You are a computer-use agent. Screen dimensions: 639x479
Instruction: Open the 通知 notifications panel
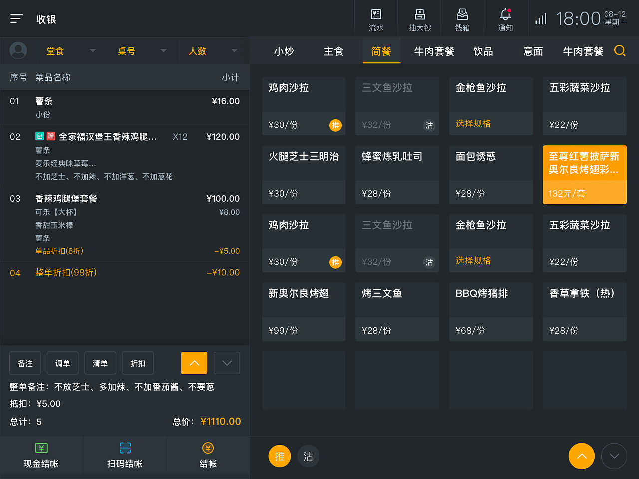click(x=505, y=18)
